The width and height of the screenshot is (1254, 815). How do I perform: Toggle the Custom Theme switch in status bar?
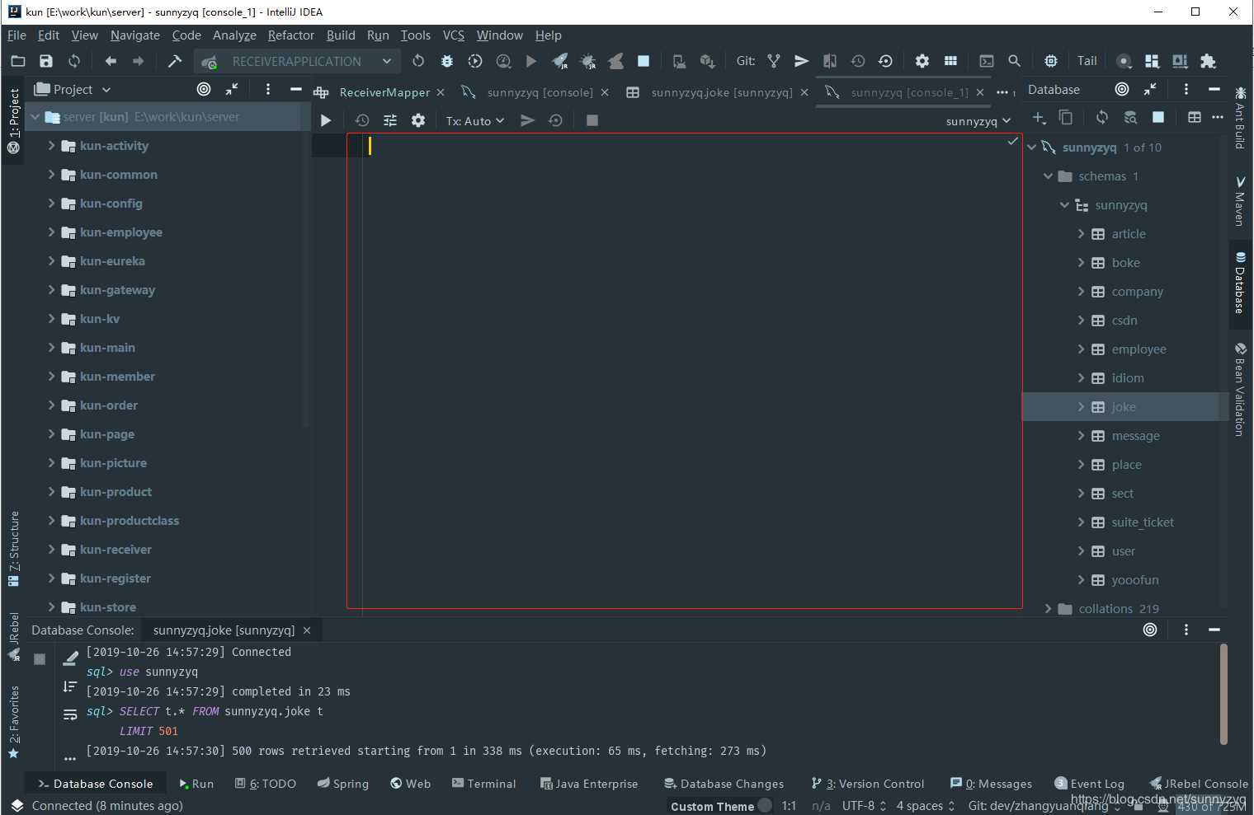click(x=765, y=805)
